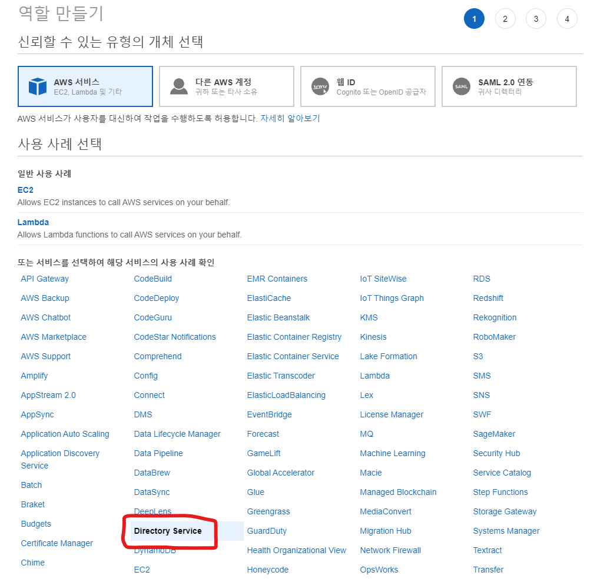Select CodeStar Notifications service
The width and height of the screenshot is (607, 579).
coord(175,337)
